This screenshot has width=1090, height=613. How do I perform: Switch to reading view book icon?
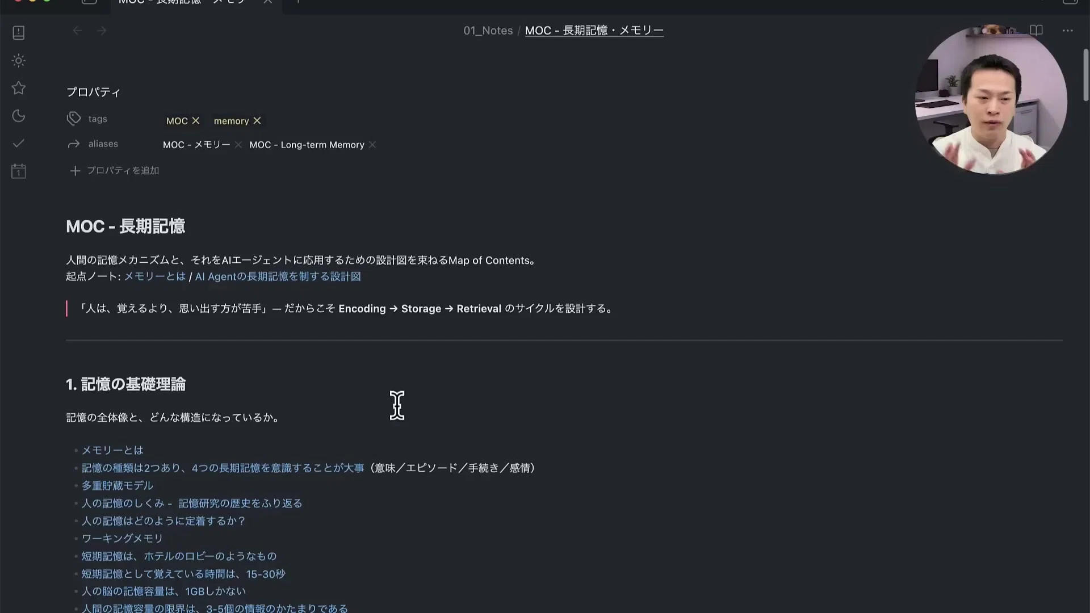click(1036, 30)
